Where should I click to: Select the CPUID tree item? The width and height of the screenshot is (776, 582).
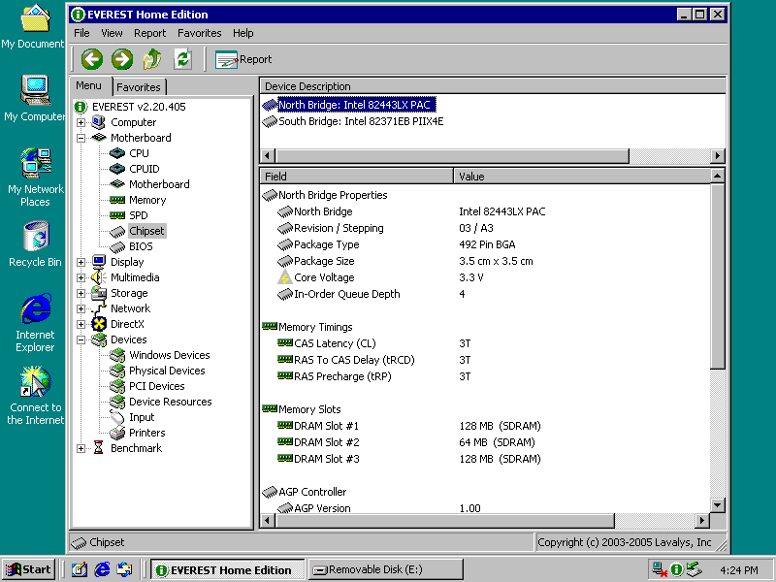145,169
